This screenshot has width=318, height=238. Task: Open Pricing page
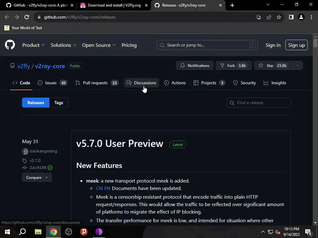[129, 45]
